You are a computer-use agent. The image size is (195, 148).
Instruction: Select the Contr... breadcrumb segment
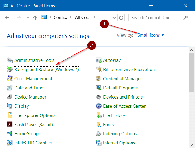pos(60,17)
